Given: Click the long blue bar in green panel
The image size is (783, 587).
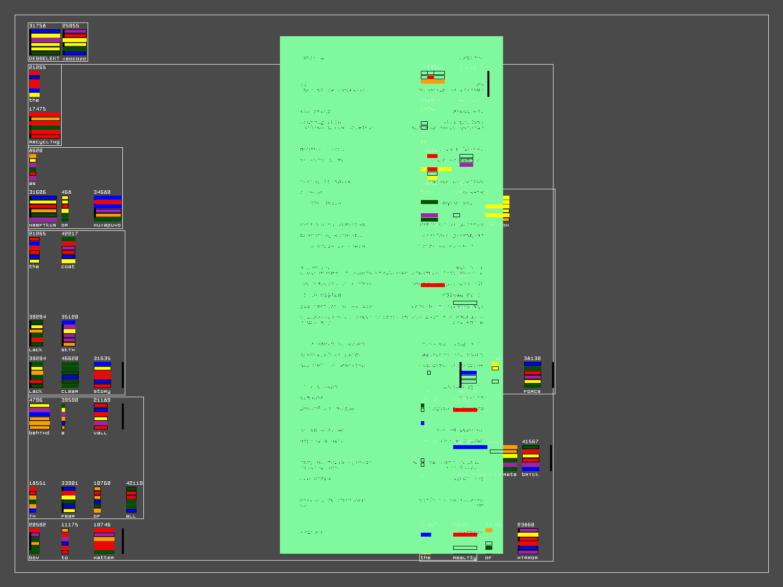Looking at the screenshot, I should click(470, 447).
